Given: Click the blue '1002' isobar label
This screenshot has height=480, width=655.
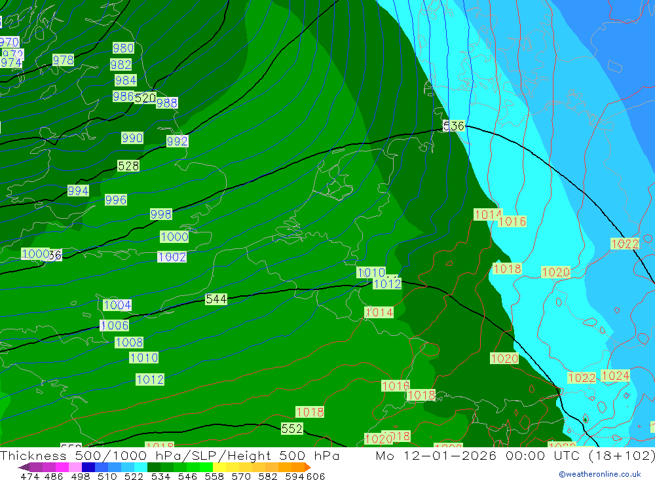Looking at the screenshot, I should pyautogui.click(x=172, y=257).
